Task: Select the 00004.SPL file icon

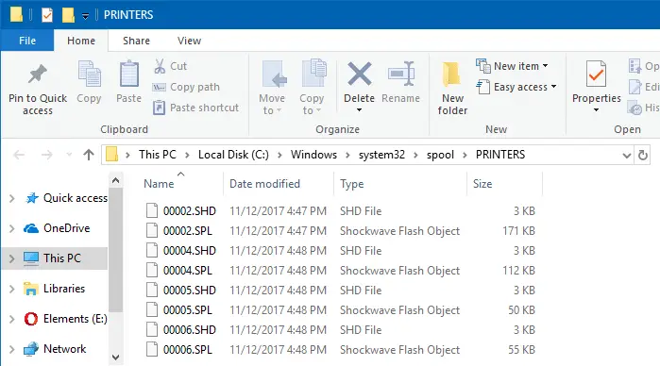Action: (152, 270)
